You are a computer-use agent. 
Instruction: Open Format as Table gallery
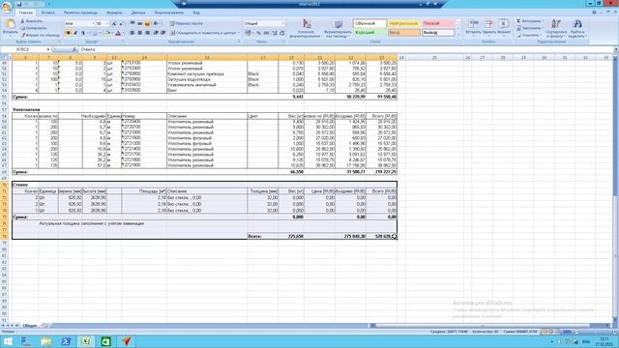pos(338,28)
